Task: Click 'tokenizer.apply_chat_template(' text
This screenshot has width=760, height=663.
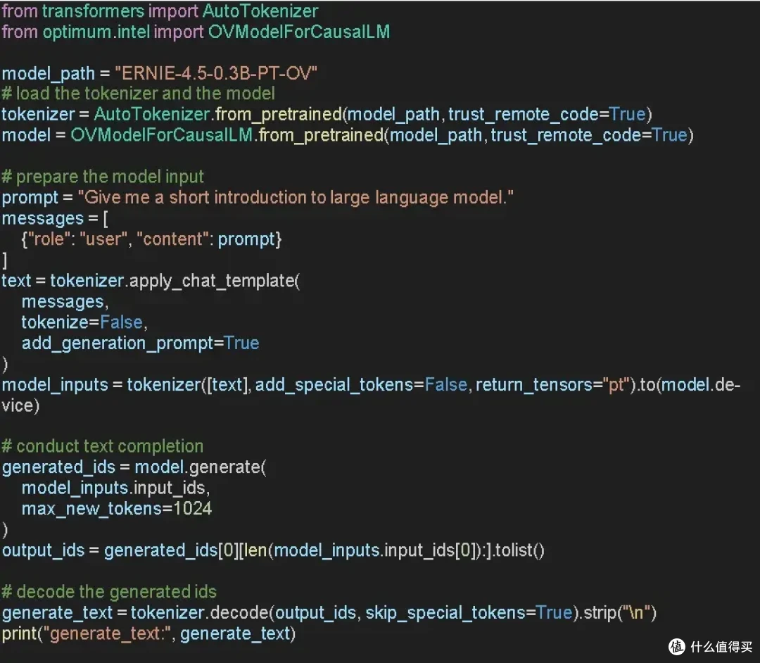Action: 175,281
